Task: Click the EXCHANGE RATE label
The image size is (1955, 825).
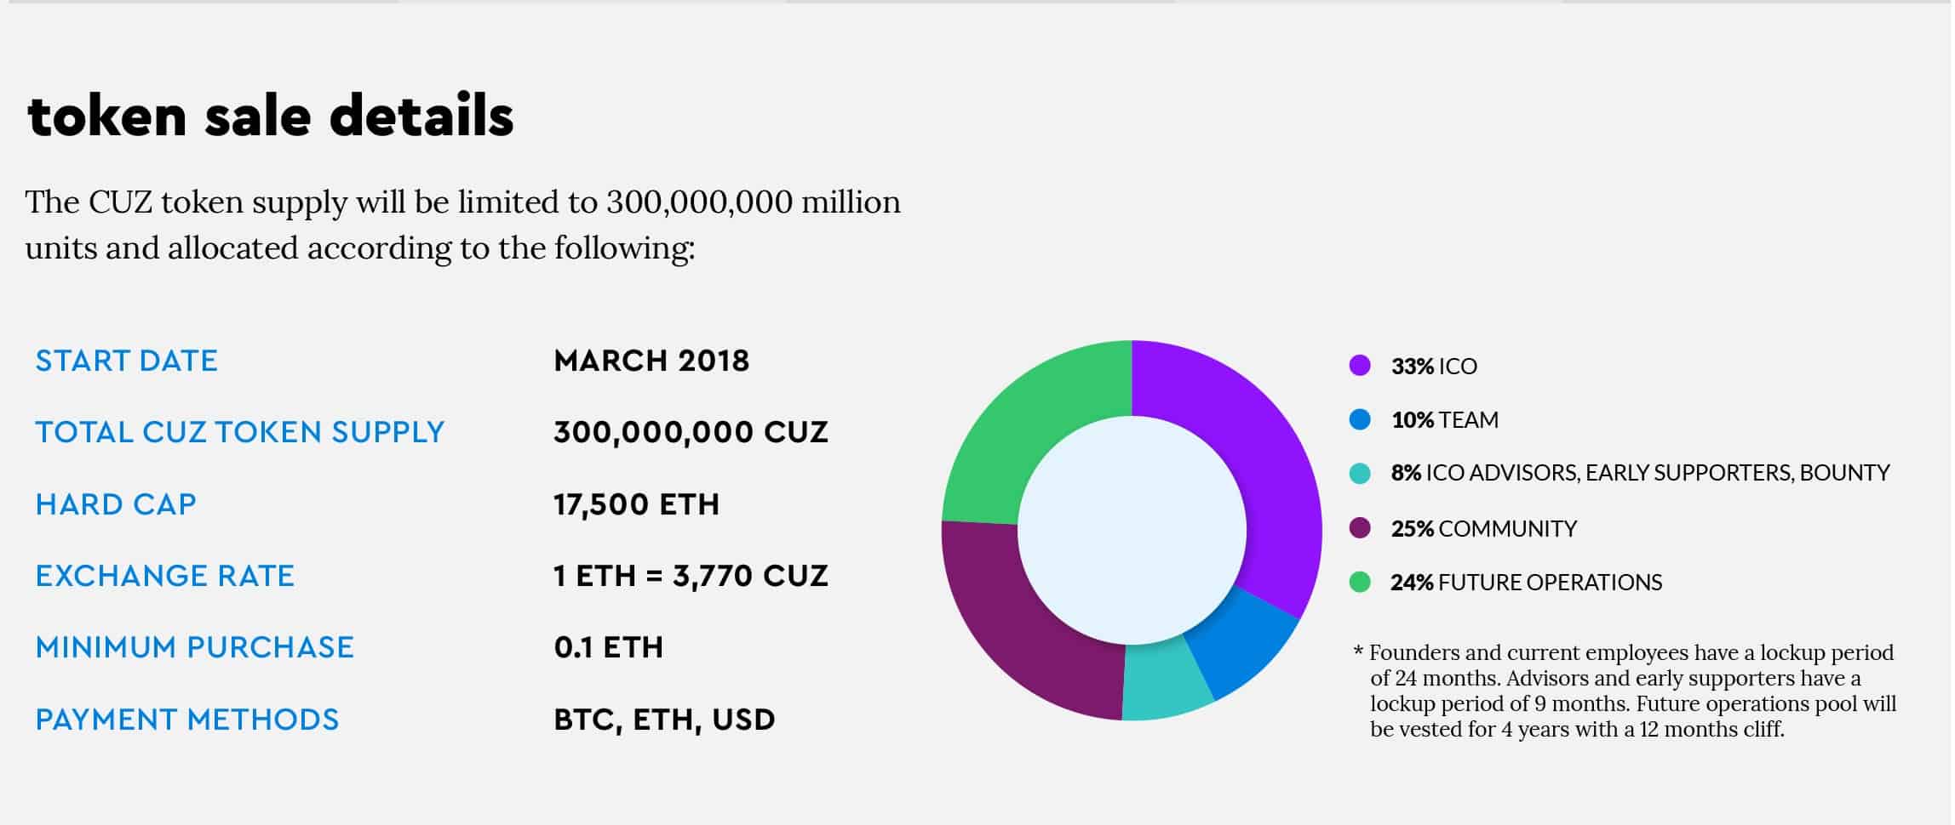Action: tap(164, 576)
